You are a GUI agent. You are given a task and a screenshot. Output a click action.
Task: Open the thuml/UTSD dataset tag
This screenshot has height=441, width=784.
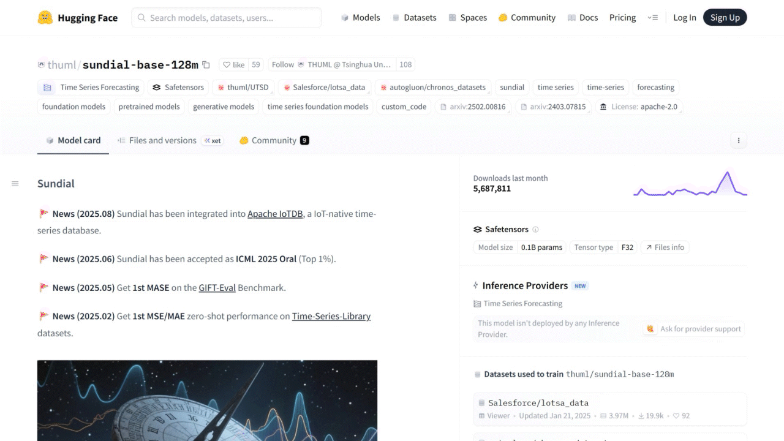click(x=243, y=88)
